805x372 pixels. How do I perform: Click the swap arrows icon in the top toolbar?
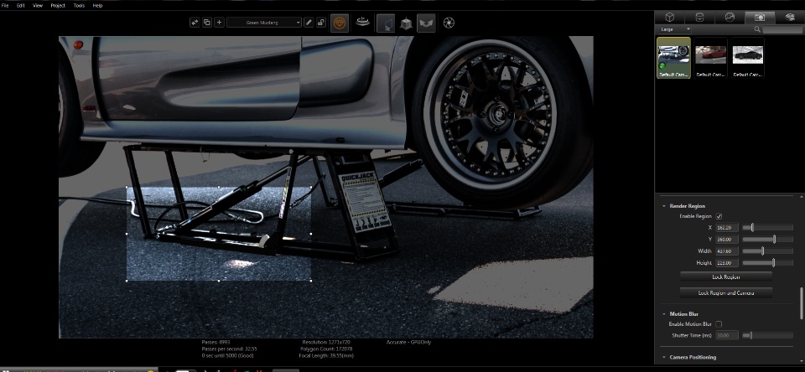tap(195, 23)
